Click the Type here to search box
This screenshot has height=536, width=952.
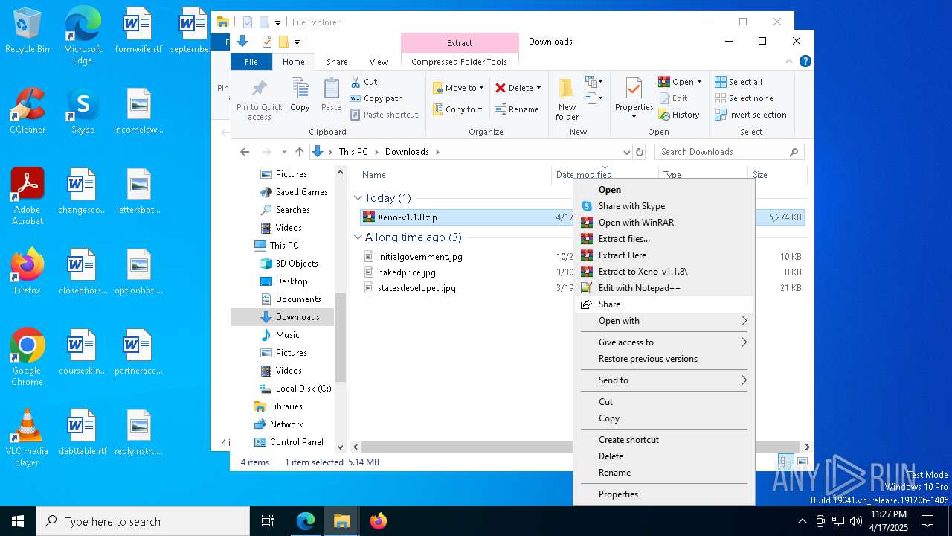(x=143, y=521)
